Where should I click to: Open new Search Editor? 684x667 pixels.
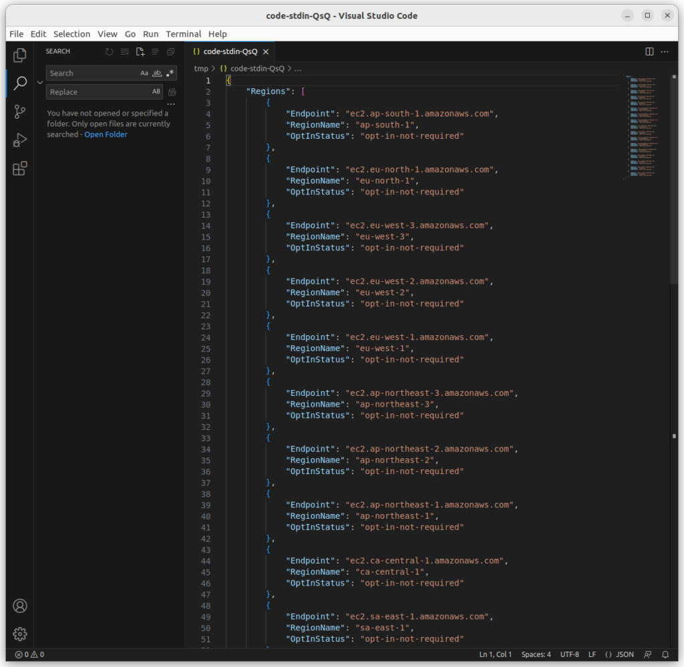(140, 51)
